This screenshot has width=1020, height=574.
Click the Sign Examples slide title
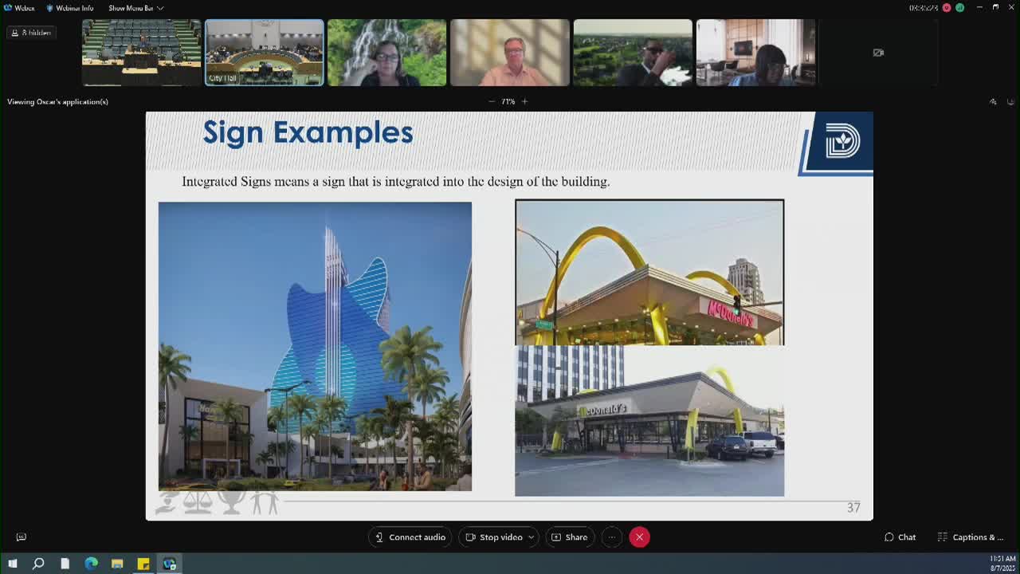click(x=308, y=132)
